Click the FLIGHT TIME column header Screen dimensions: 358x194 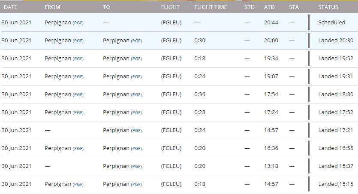[x=211, y=7]
